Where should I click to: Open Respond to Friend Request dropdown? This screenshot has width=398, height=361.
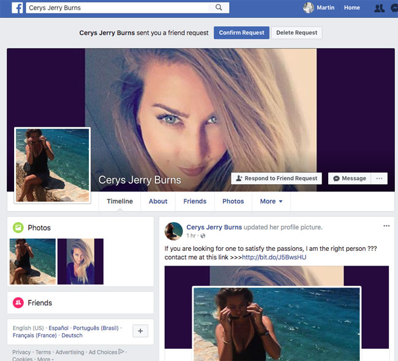click(x=277, y=178)
